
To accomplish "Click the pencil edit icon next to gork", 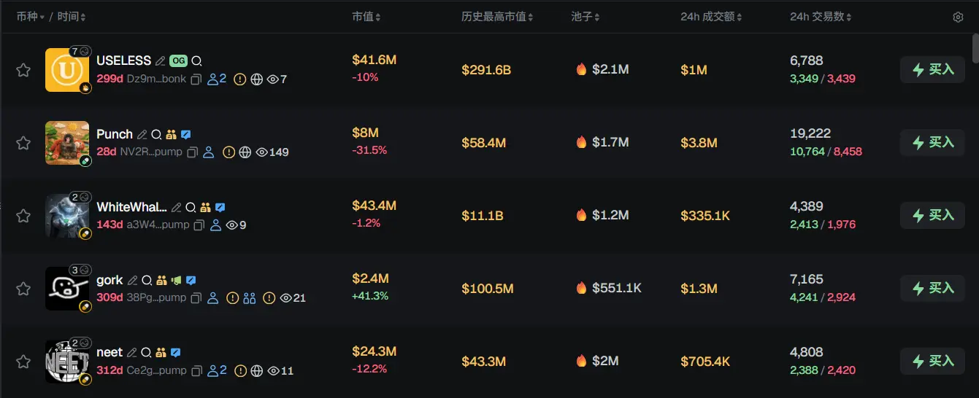I will tap(132, 281).
